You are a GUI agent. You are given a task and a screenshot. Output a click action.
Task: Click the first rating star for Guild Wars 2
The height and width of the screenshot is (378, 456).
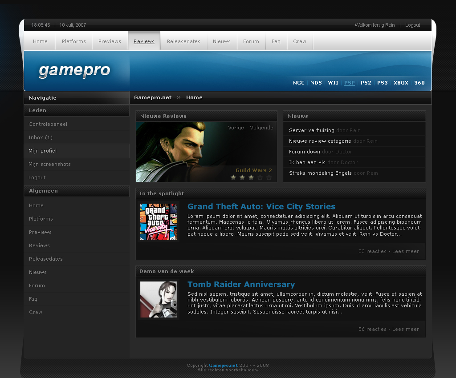[233, 177]
